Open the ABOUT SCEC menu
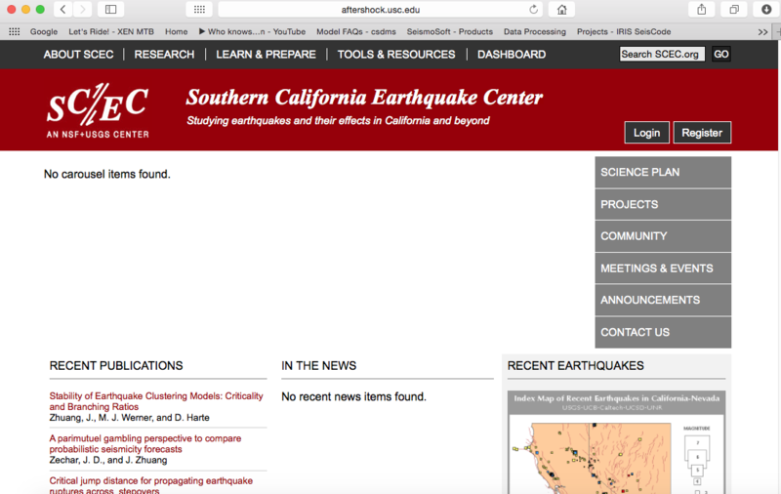Image resolution: width=781 pixels, height=494 pixels. point(78,55)
